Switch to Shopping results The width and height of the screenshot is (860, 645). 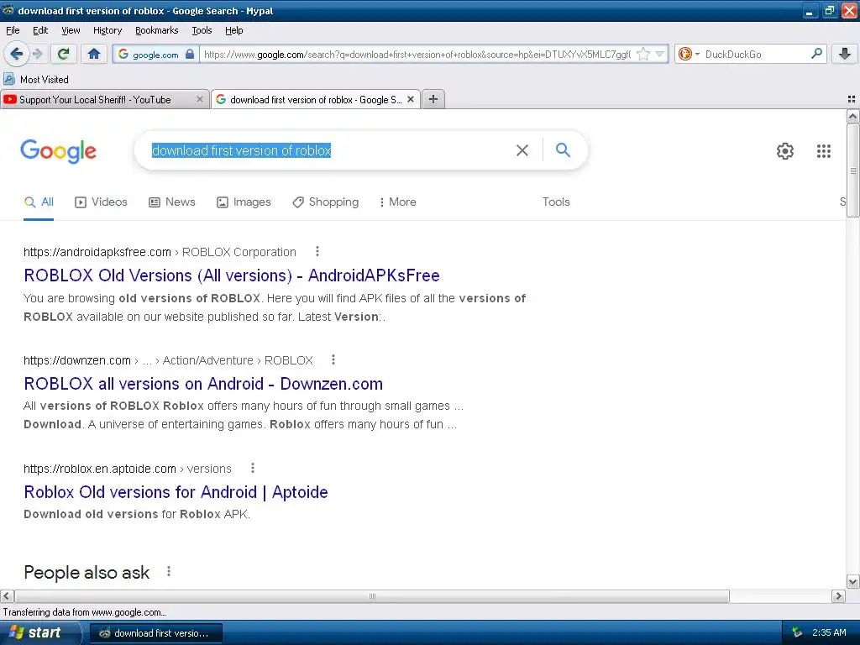point(326,202)
